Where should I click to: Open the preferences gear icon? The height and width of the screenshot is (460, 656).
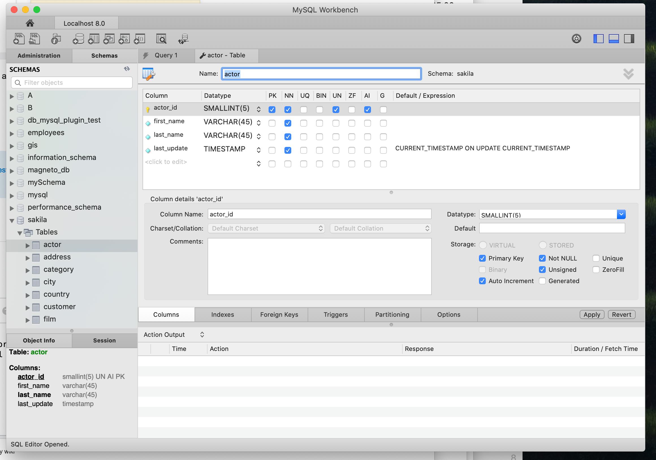(576, 39)
